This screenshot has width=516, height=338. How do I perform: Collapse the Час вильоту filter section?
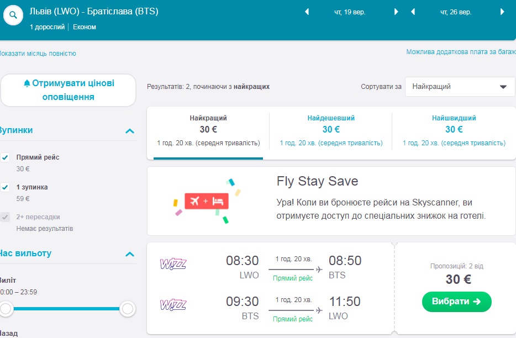click(x=130, y=254)
